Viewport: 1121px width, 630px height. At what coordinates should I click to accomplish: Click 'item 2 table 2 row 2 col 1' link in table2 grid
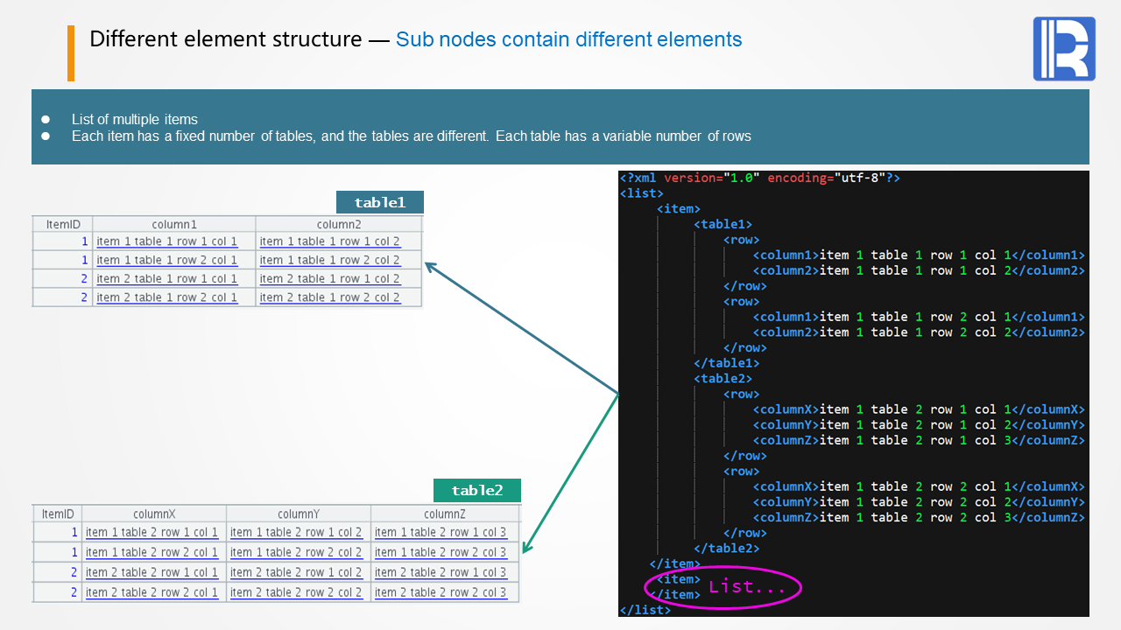click(152, 592)
